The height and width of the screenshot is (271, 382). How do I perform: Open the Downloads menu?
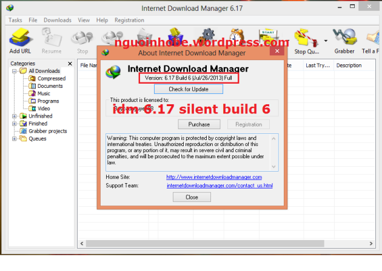(x=58, y=20)
